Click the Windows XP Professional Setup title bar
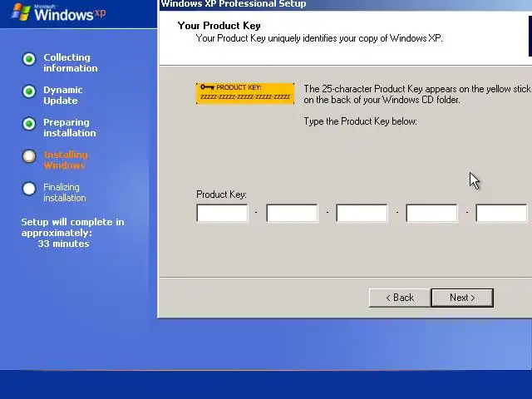The width and height of the screenshot is (532, 399). coord(346,5)
